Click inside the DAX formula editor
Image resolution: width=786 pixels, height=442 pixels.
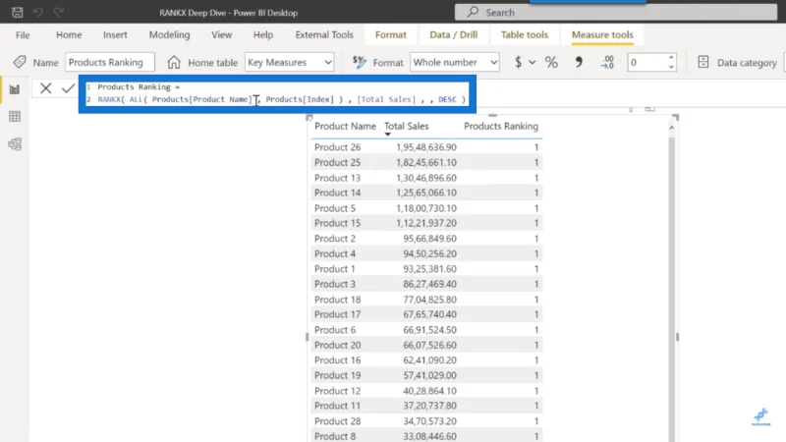tap(277, 93)
